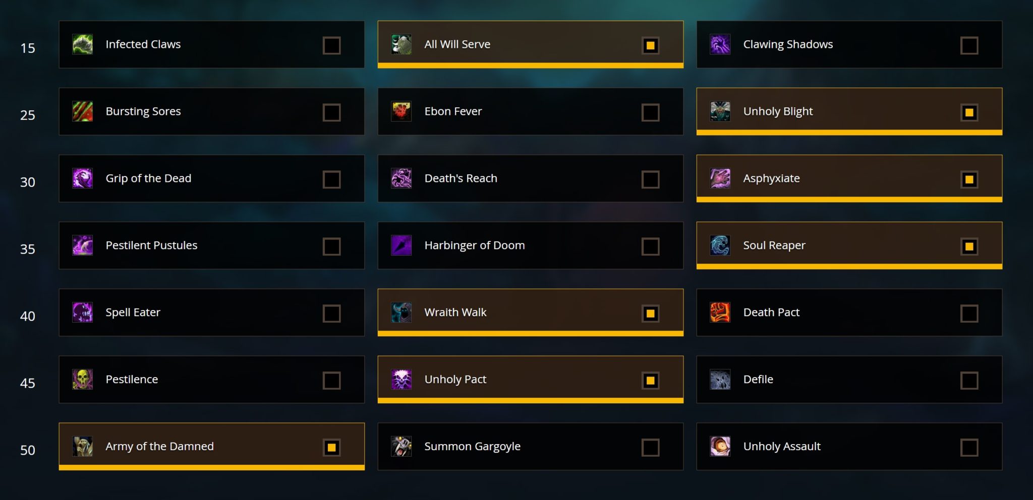The height and width of the screenshot is (500, 1033).
Task: Click the Army of the Damned label
Action: 159,447
